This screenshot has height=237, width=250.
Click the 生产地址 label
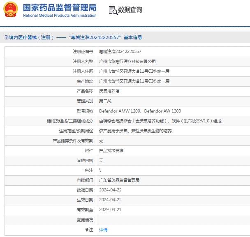click(85, 81)
